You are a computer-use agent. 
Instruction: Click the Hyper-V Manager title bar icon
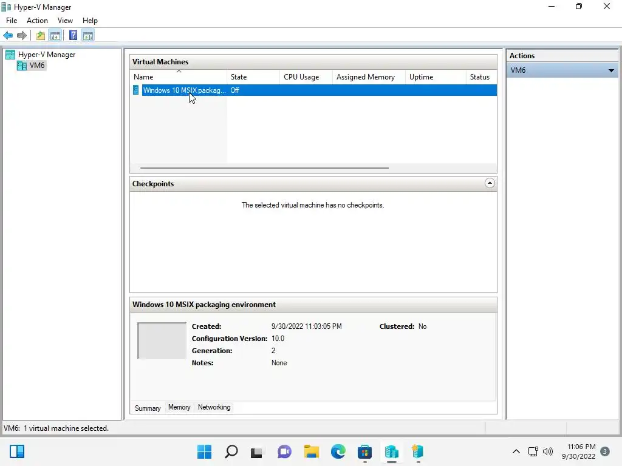pyautogui.click(x=6, y=7)
